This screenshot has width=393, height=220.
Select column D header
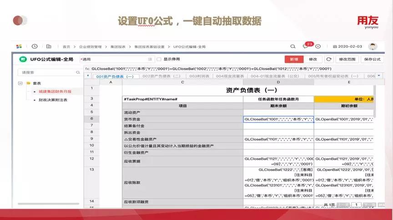(278, 82)
